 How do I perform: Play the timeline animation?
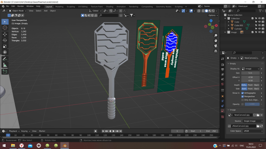pyautogui.click(x=113, y=131)
